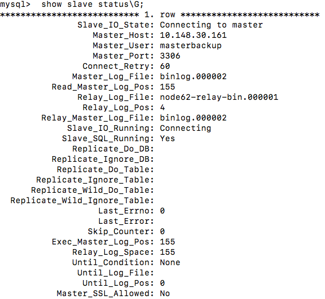Screen dimensions: 325x299
Task: Click the Replicate_Wild_Ignore_Table label
Action: coord(83,201)
